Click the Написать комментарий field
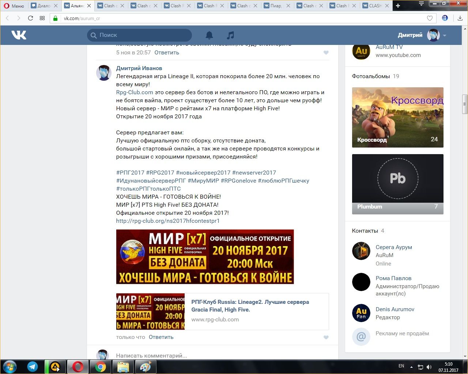 (x=219, y=355)
